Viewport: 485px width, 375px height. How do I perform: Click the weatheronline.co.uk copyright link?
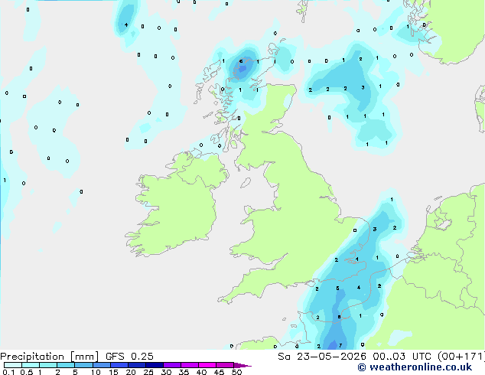(x=415, y=367)
